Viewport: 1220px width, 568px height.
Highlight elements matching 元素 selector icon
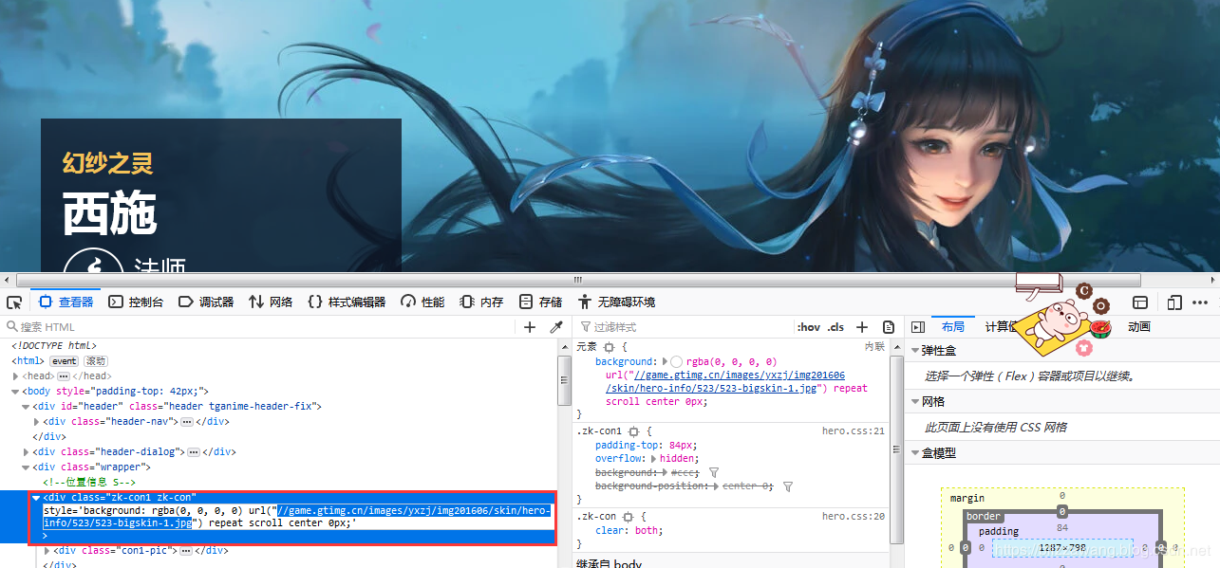(609, 347)
